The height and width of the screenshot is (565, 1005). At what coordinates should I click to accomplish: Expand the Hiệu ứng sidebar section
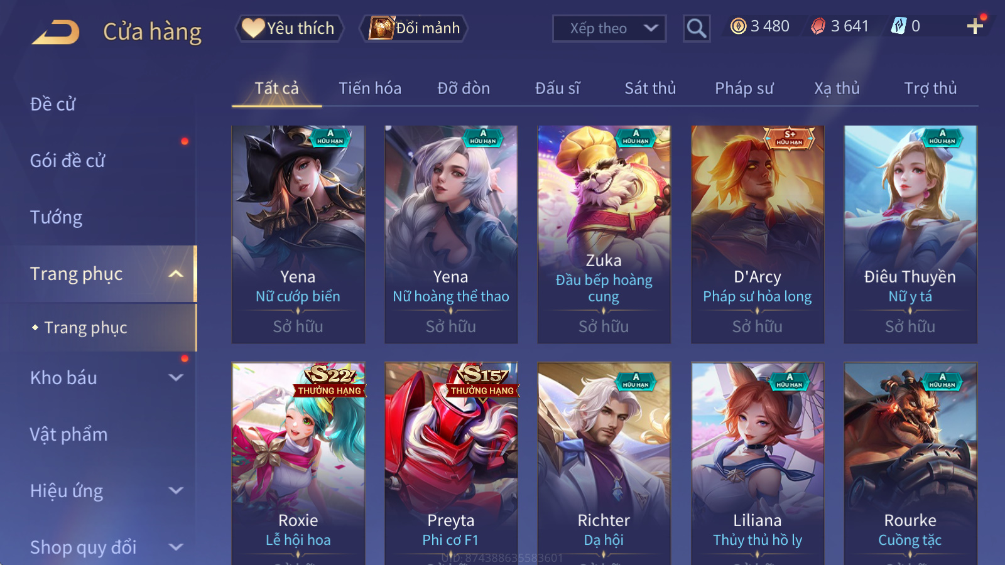177,490
